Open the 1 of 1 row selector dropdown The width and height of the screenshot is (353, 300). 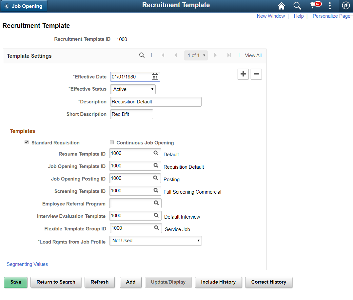[x=196, y=55]
